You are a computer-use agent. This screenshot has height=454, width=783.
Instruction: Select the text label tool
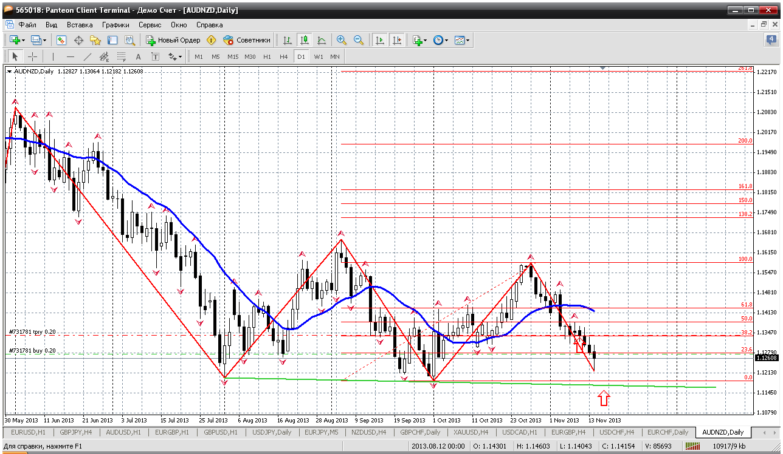tap(155, 56)
